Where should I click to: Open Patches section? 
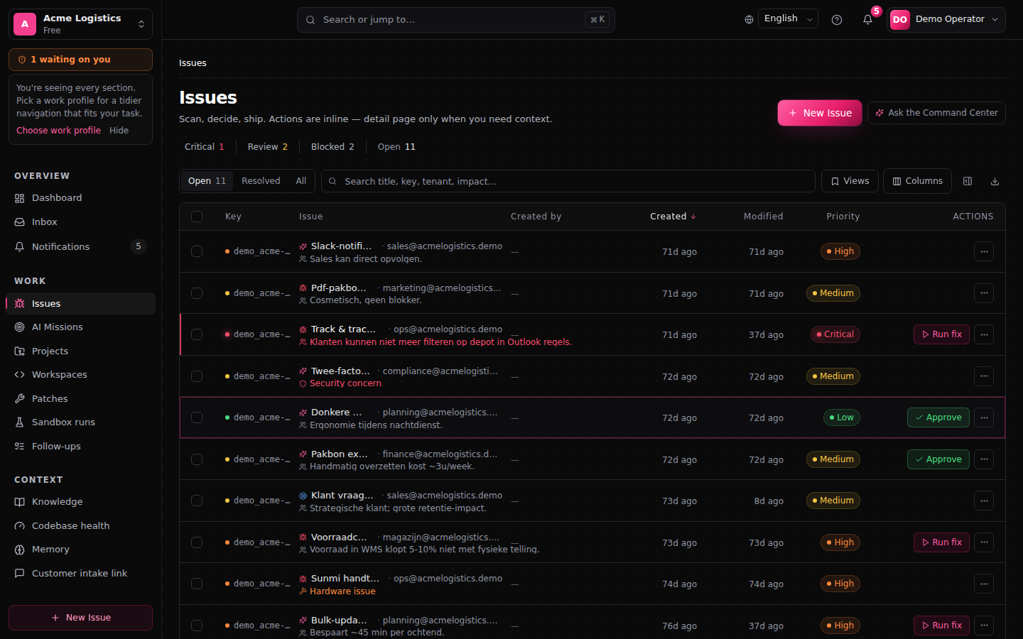pyautogui.click(x=80, y=399)
